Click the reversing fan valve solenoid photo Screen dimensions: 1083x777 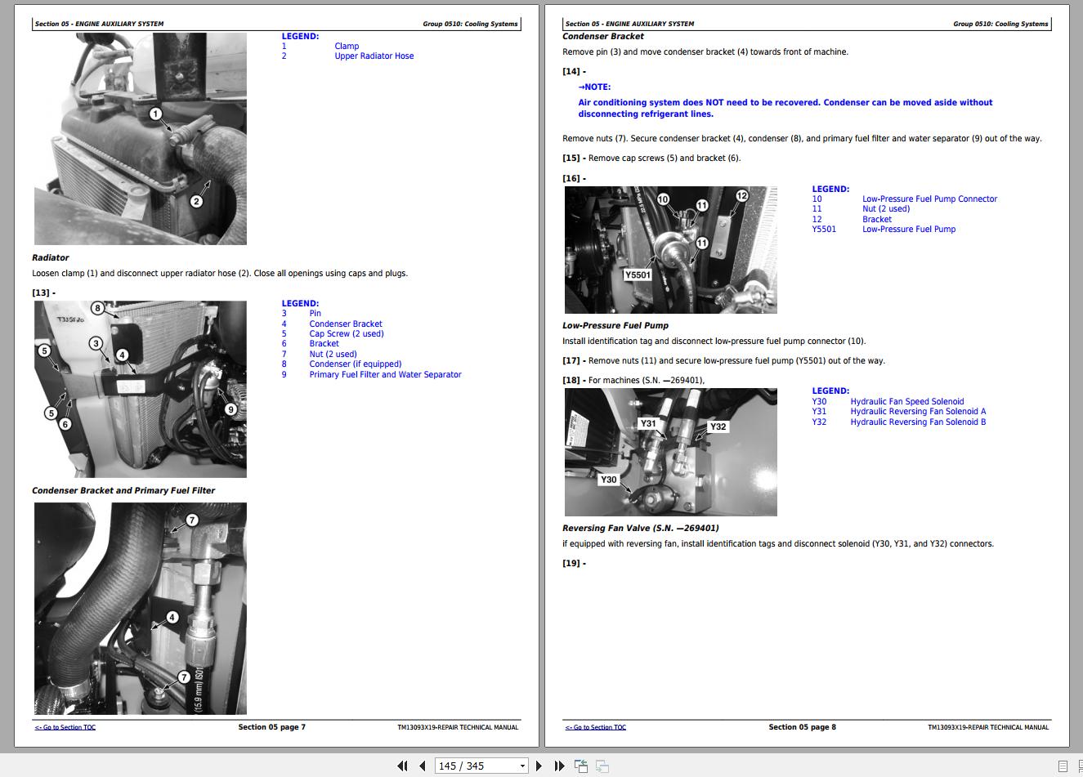pyautogui.click(x=671, y=452)
